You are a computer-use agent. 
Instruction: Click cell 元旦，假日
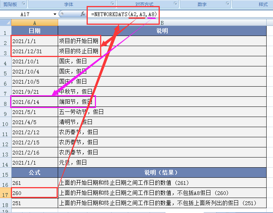click(x=162, y=162)
